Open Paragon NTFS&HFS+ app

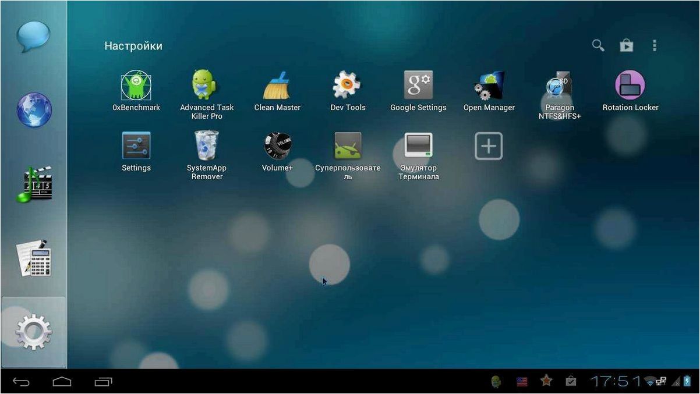tap(559, 85)
